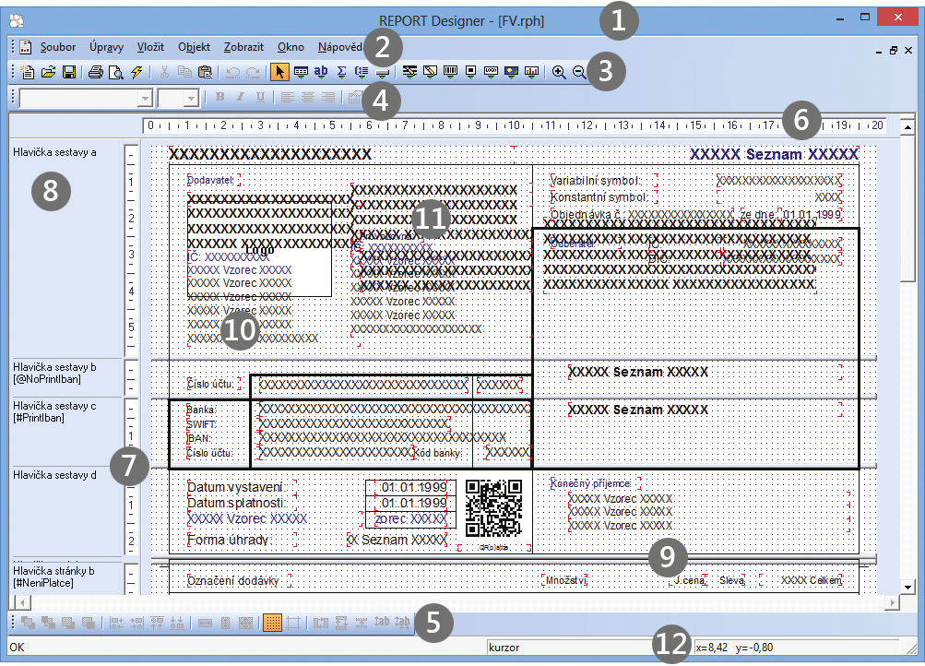Expand the font size dropdown

point(191,98)
